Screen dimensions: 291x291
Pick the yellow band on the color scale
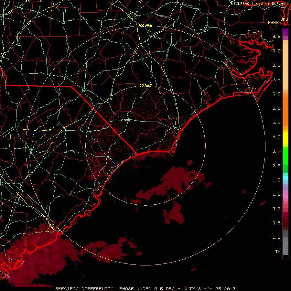(x=286, y=138)
